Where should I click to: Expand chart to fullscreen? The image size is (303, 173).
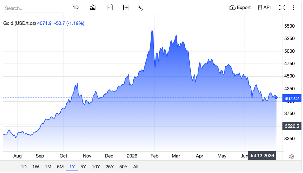point(282,7)
